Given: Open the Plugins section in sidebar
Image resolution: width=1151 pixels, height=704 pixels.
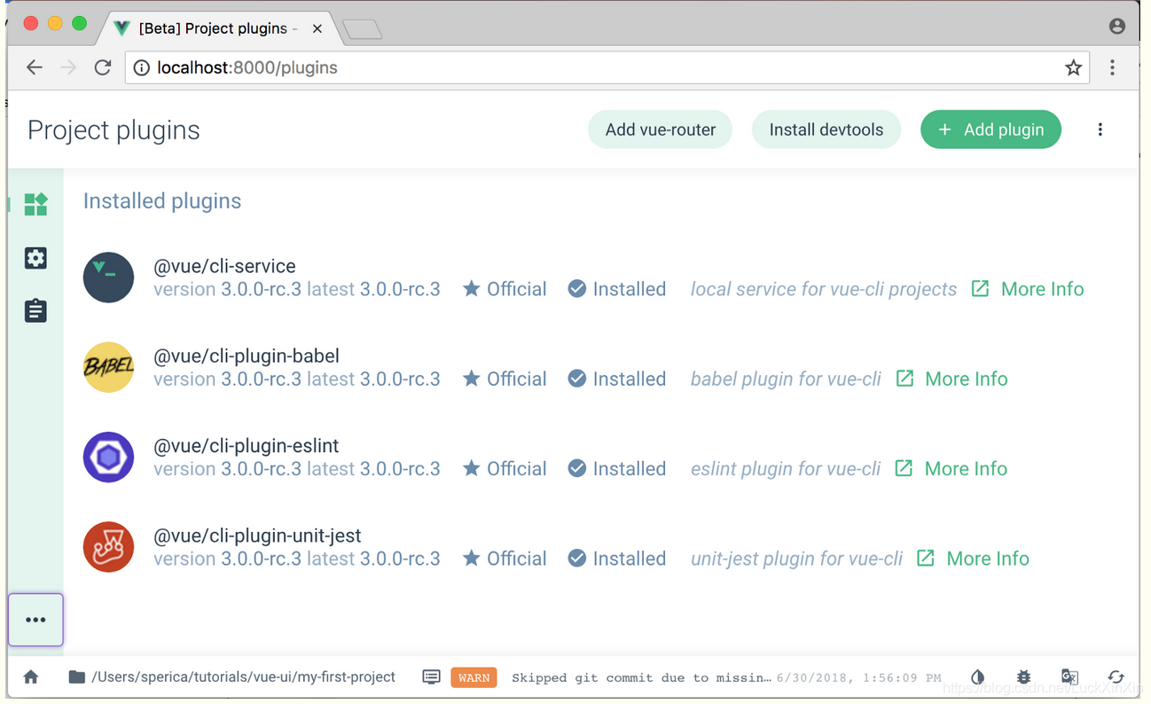Looking at the screenshot, I should click(35, 205).
